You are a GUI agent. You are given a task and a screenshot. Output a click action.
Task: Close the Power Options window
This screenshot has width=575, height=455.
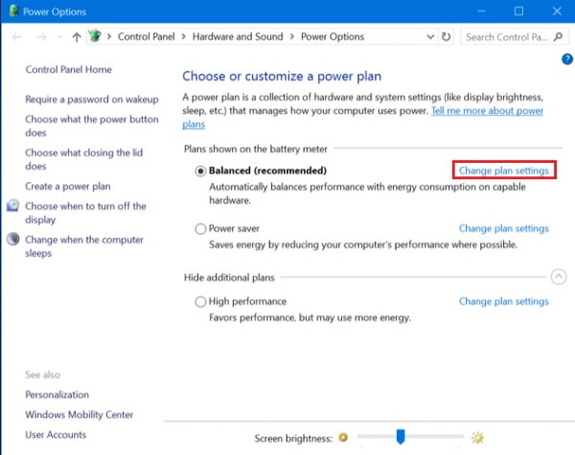[x=557, y=11]
